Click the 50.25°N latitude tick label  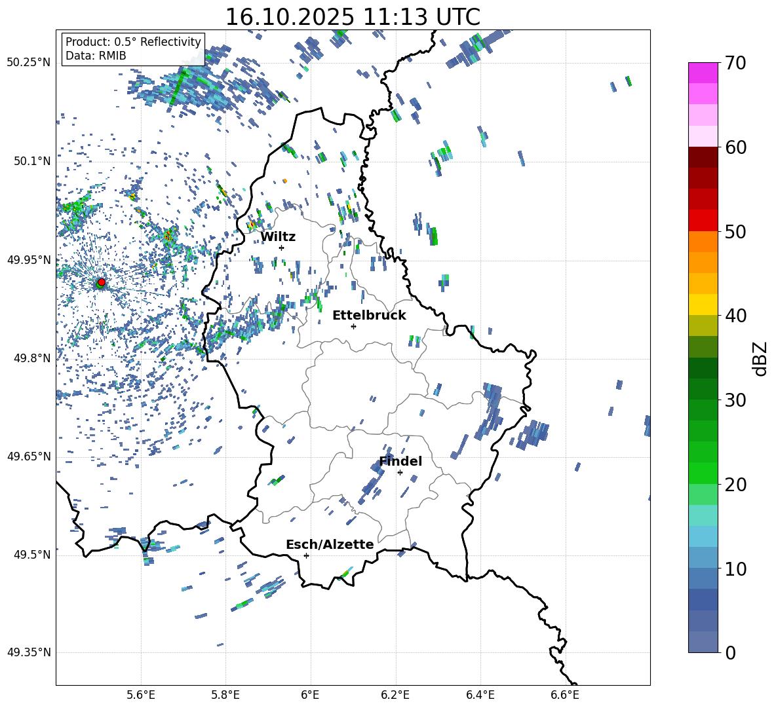(x=28, y=62)
